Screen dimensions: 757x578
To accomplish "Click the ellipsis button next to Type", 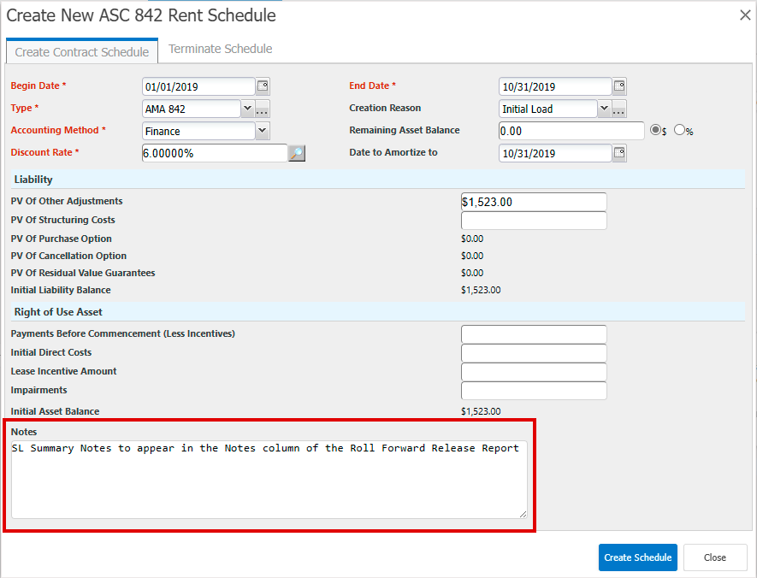I will 262,109.
